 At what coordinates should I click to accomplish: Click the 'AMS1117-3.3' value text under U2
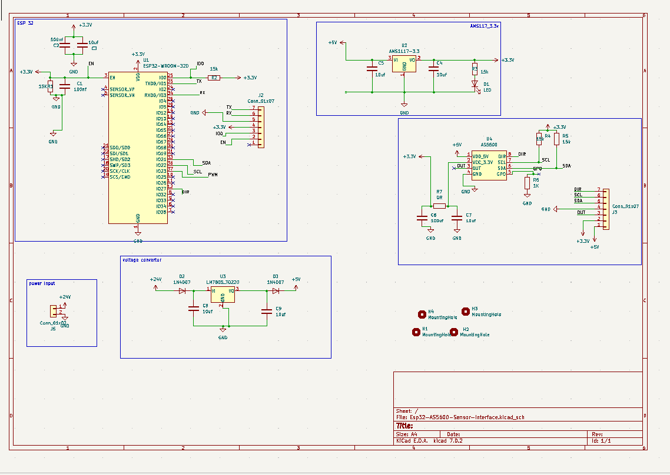click(x=404, y=51)
